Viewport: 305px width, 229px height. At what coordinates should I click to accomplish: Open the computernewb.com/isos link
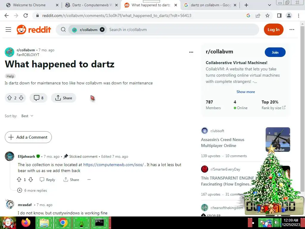click(x=113, y=165)
